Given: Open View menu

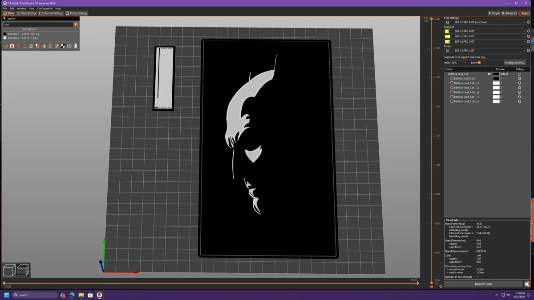Looking at the screenshot, I should click(32, 8).
